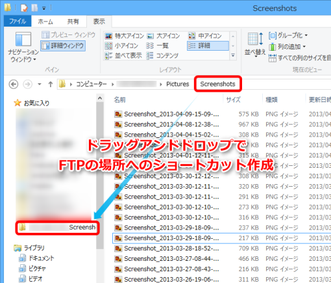Choose 大アイコン layout

pyautogui.click(x=164, y=36)
